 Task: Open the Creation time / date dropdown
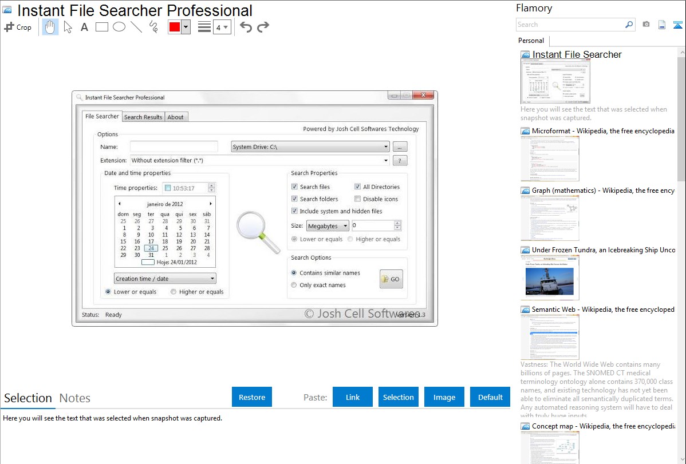165,279
